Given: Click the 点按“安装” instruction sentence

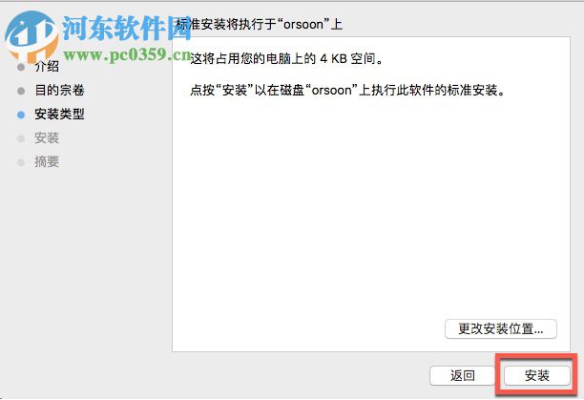Looking at the screenshot, I should 347,90.
